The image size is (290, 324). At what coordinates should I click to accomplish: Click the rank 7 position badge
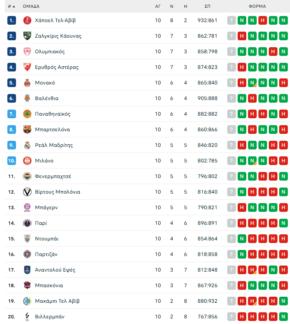pyautogui.click(x=12, y=114)
